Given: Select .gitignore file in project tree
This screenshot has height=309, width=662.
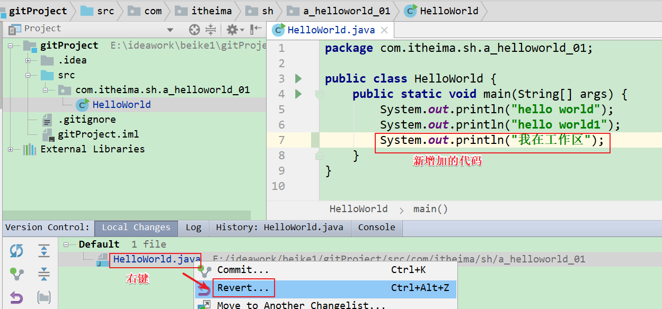Looking at the screenshot, I should pyautogui.click(x=86, y=120).
